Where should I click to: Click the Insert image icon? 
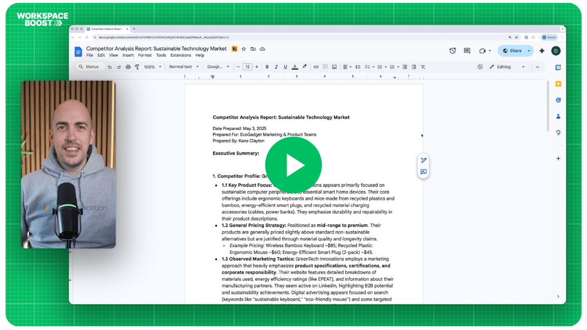pos(335,67)
